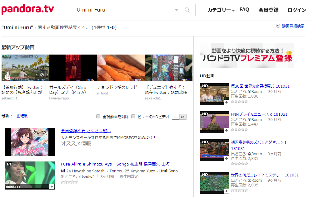Click the HD動画 section heading
Image resolution: width=314 pixels, height=197 pixels.
(207, 76)
